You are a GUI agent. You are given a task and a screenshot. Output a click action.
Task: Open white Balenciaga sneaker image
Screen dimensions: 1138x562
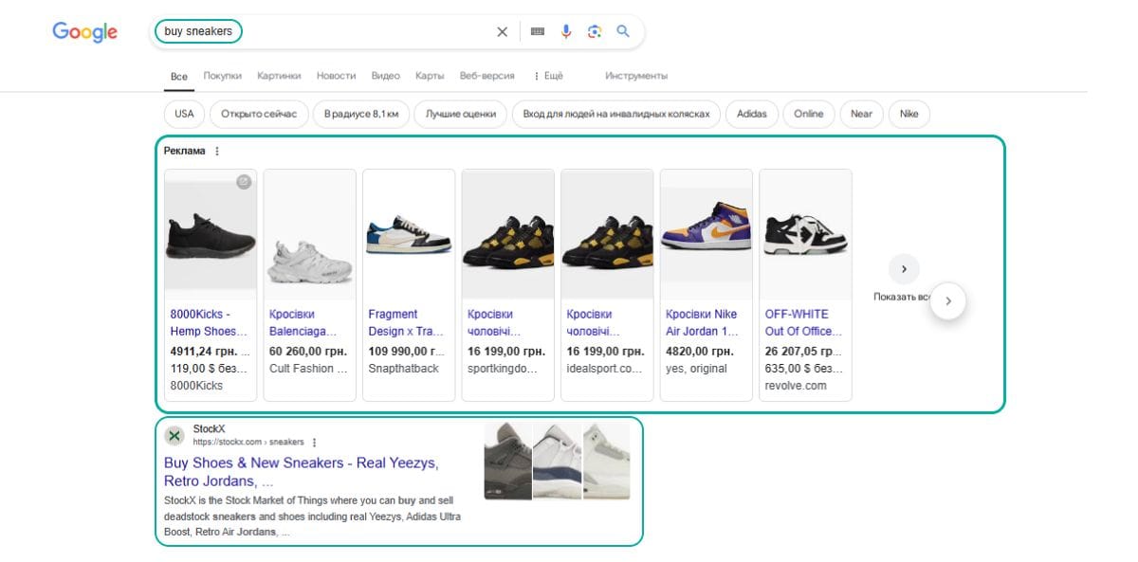tap(310, 234)
